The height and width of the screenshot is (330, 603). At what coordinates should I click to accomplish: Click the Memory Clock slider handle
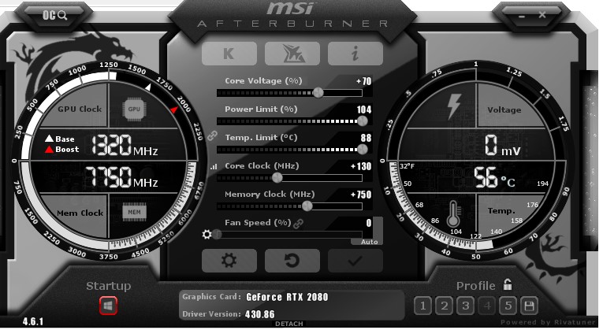point(307,206)
